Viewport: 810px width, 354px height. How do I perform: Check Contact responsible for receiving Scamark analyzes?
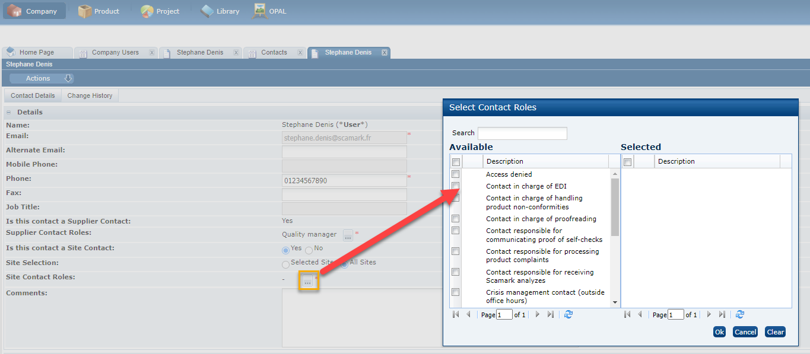coord(456,272)
